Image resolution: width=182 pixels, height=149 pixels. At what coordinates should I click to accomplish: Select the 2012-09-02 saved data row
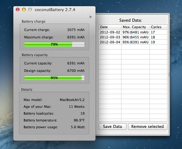click(x=133, y=32)
